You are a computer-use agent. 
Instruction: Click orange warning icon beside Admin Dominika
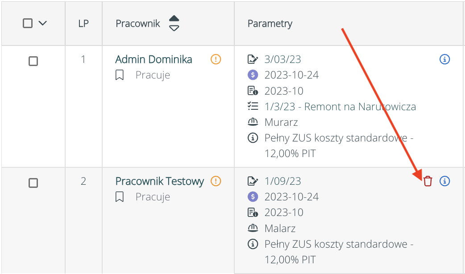[x=216, y=59]
